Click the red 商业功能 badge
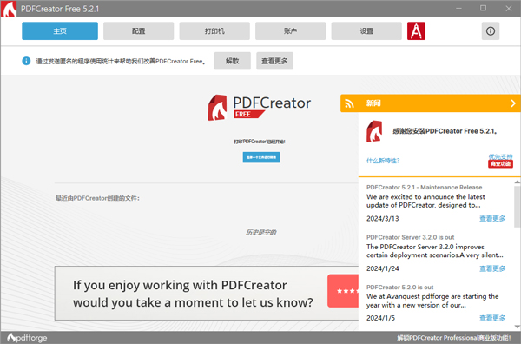This screenshot has width=521, height=344. 500,164
